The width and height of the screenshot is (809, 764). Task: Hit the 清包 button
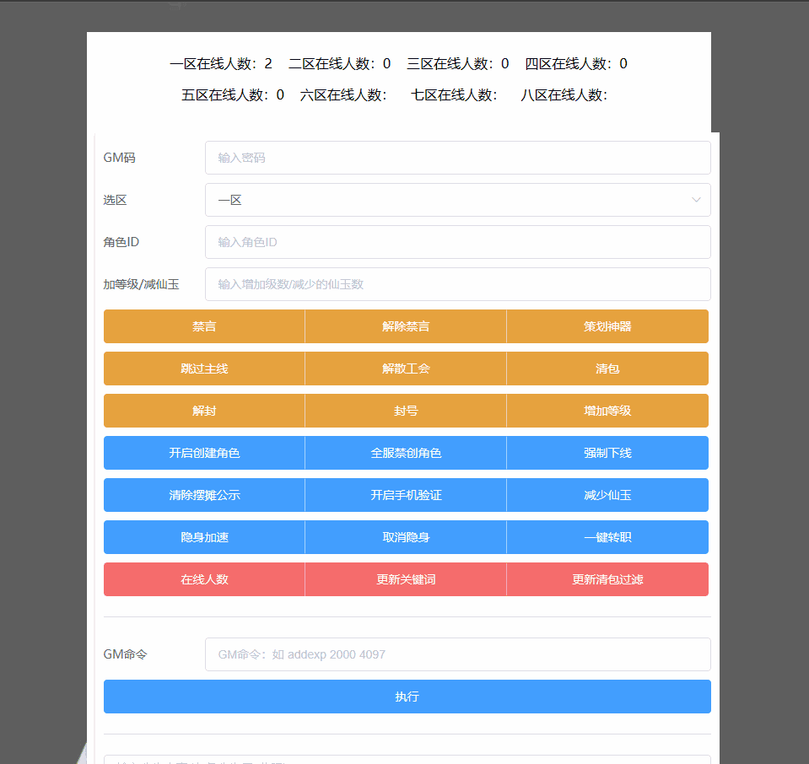point(607,369)
